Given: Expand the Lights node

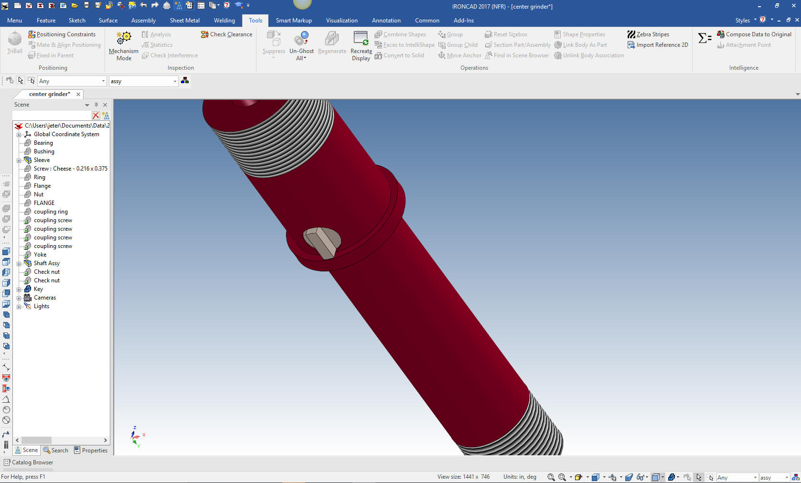Looking at the screenshot, I should pyautogui.click(x=19, y=307).
